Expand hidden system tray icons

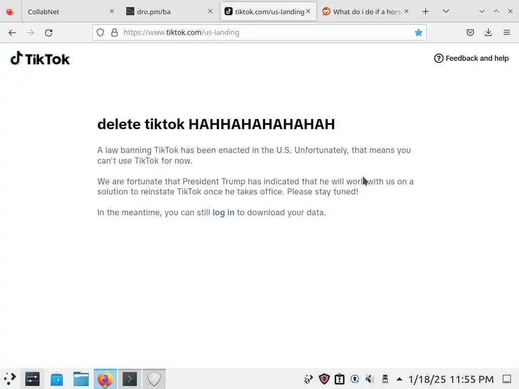click(x=399, y=379)
